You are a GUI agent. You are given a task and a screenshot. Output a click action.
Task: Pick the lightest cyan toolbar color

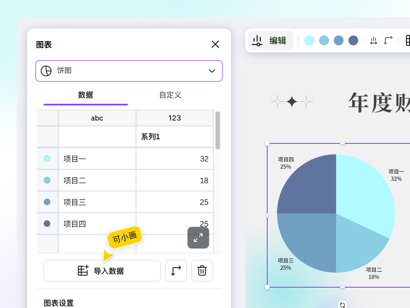tap(309, 41)
